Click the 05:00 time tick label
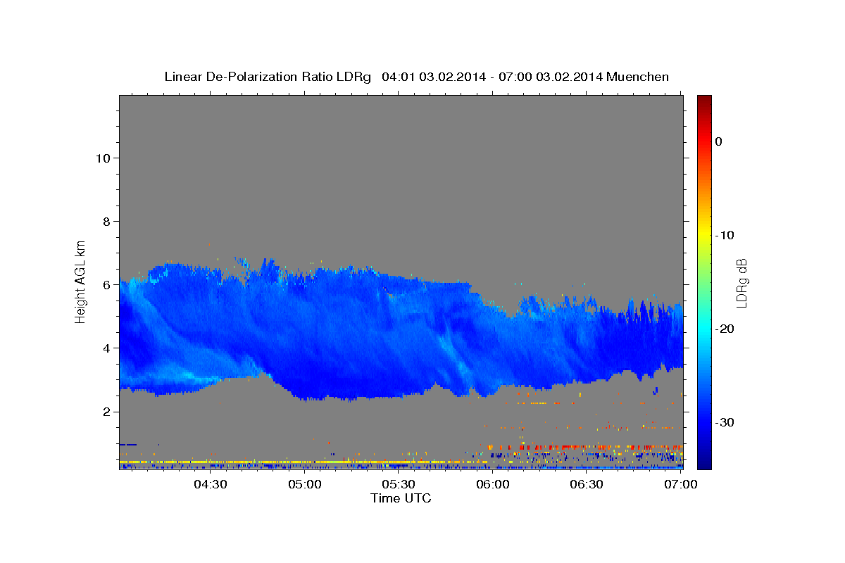Viewport: 845px width, 563px height. coord(305,484)
